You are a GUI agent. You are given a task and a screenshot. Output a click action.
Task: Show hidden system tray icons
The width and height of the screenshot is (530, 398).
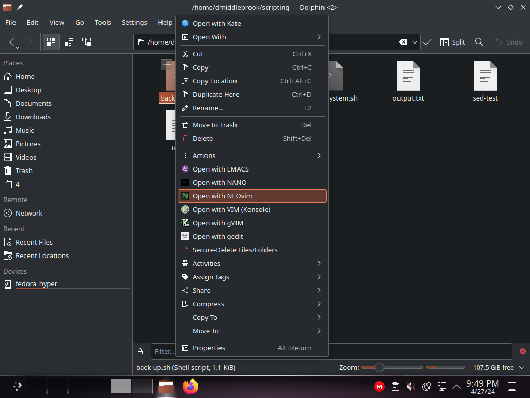point(457,387)
